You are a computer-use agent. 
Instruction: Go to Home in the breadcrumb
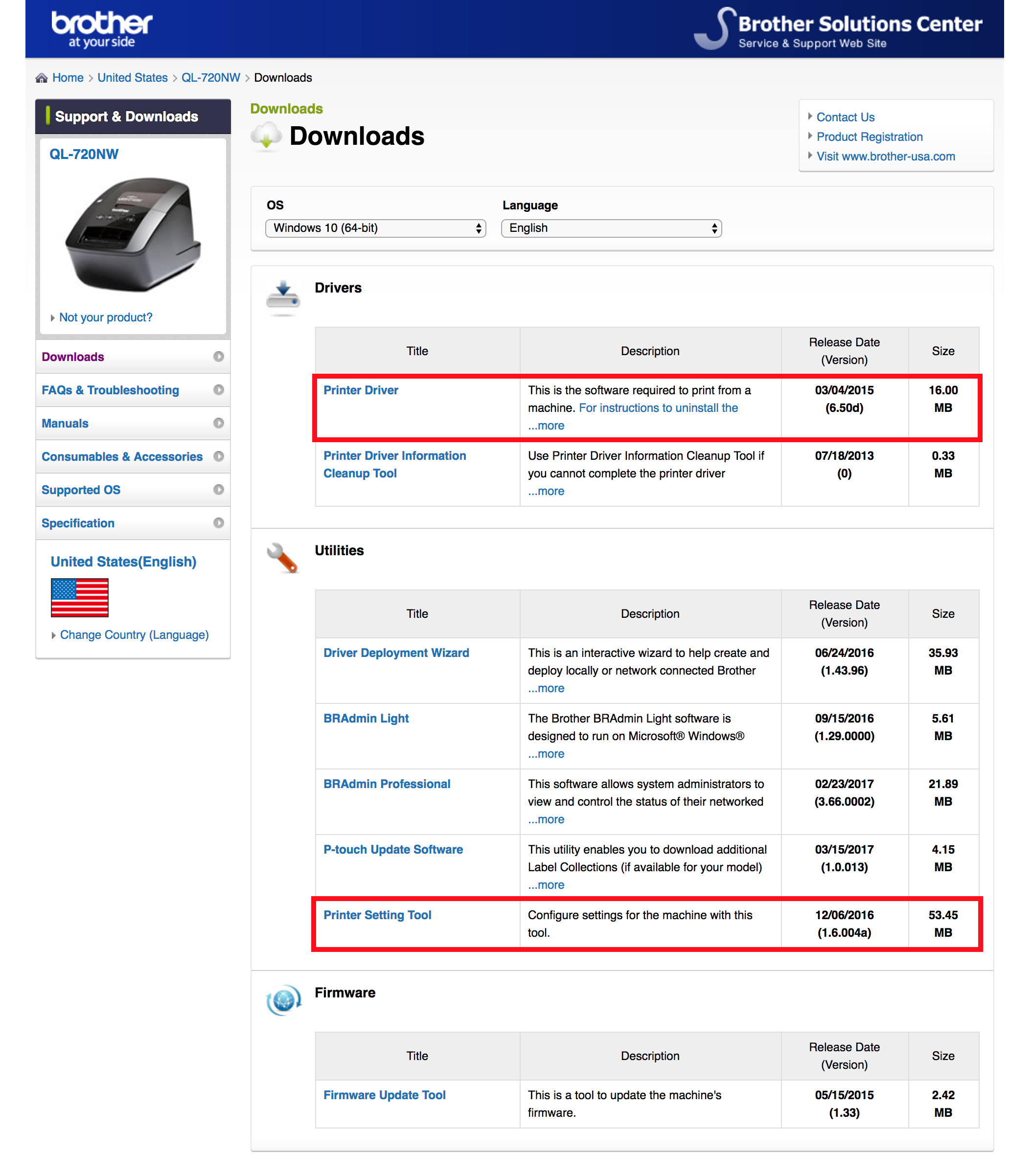pos(68,78)
